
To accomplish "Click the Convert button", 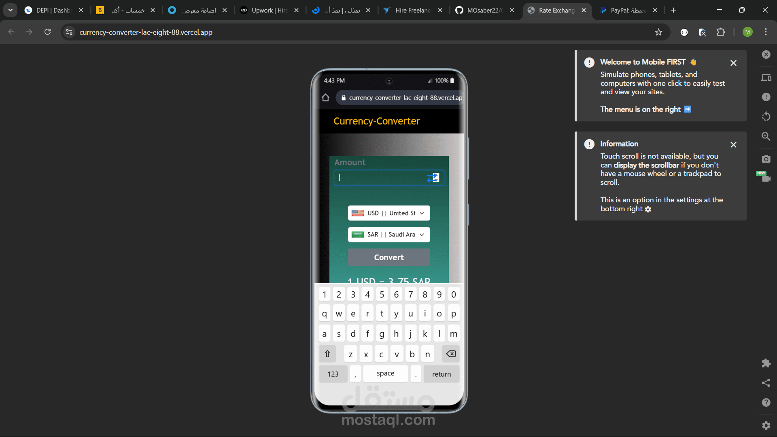I will (x=388, y=257).
